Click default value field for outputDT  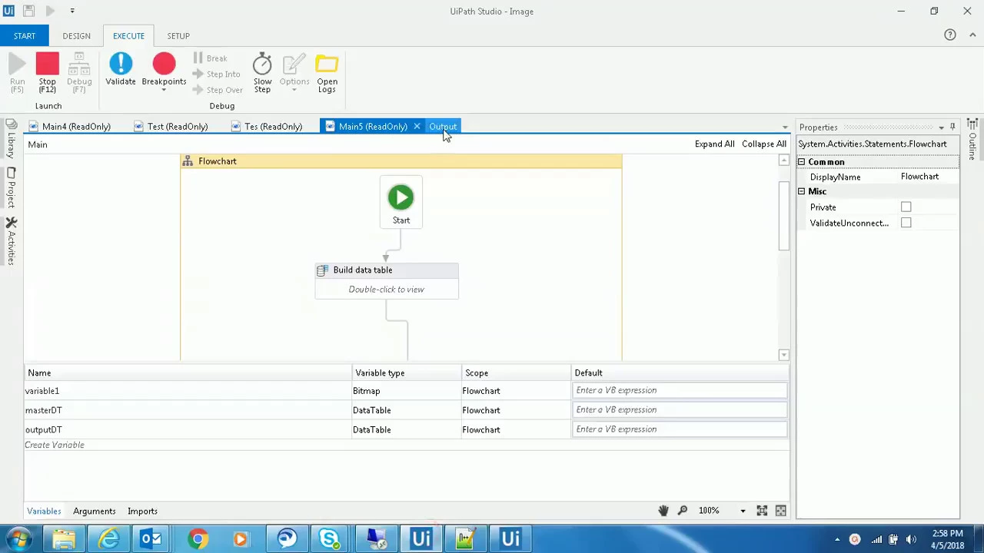click(x=680, y=429)
